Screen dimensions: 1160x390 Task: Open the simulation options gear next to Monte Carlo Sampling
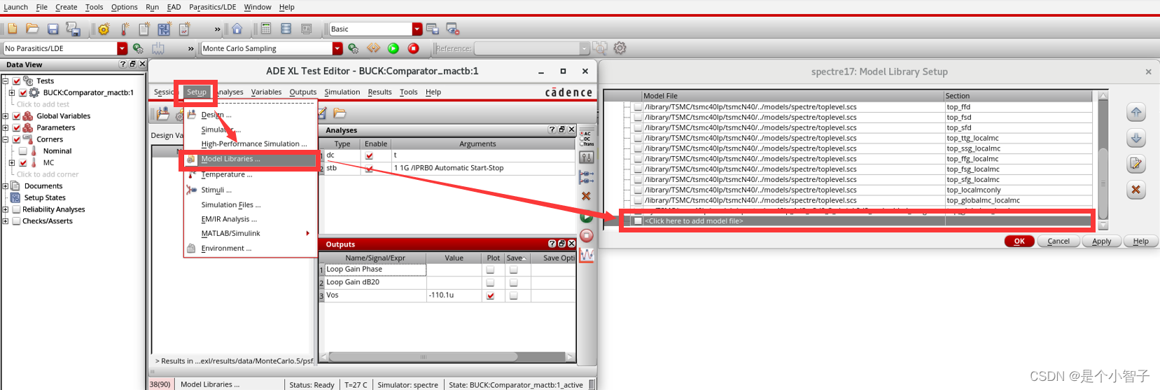pos(353,48)
